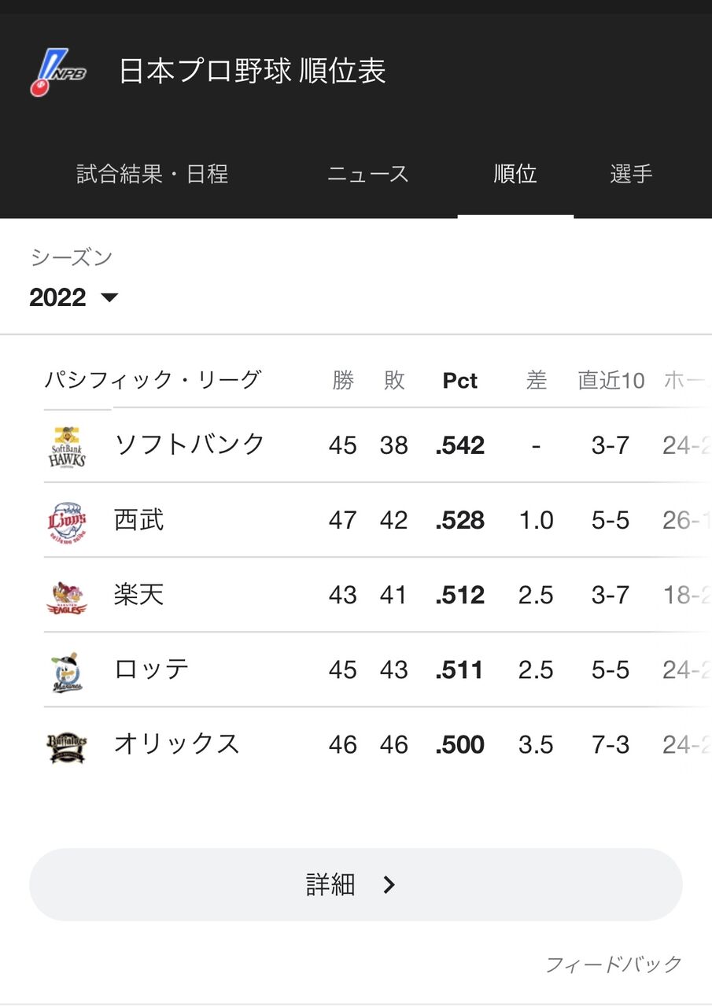Image resolution: width=712 pixels, height=1007 pixels.
Task: Switch to 試合結果・日程 tab
Action: [153, 174]
